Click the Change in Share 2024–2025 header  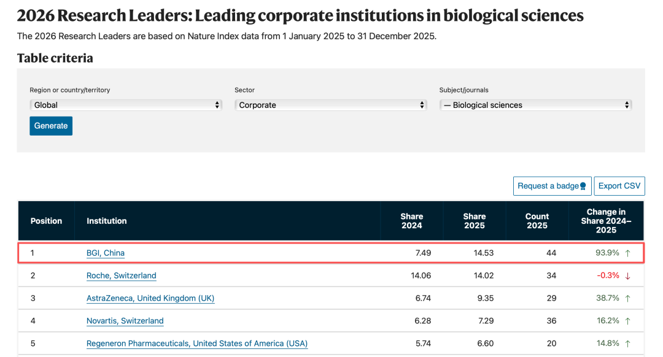[606, 221]
